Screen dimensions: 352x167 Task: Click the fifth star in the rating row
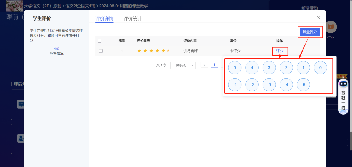click(164, 51)
